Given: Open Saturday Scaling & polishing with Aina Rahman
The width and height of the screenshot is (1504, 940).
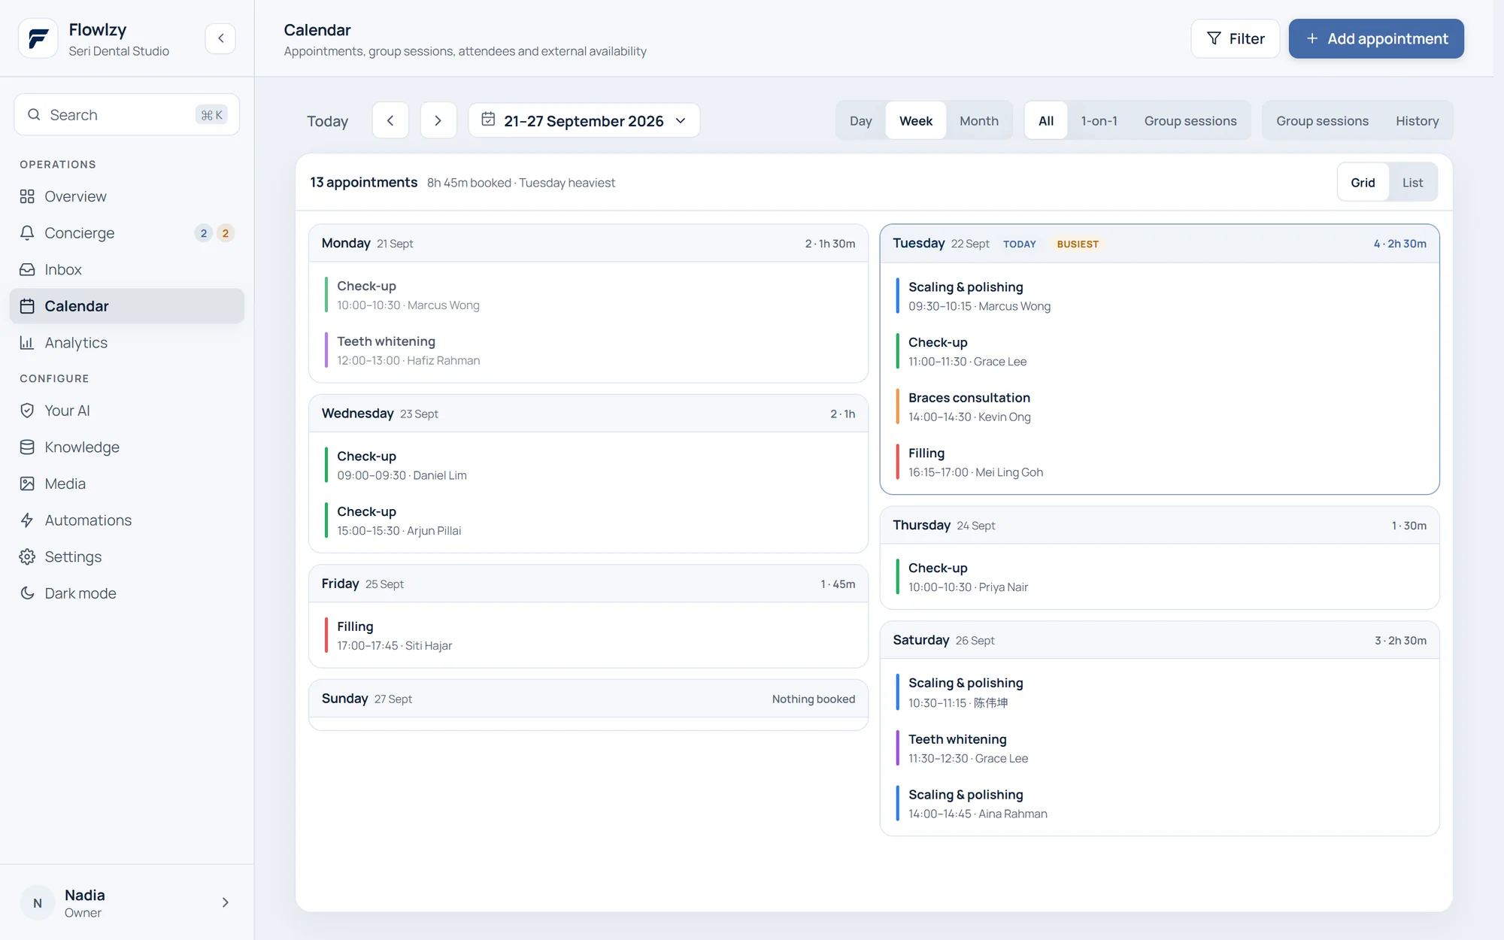Looking at the screenshot, I should tap(1160, 804).
